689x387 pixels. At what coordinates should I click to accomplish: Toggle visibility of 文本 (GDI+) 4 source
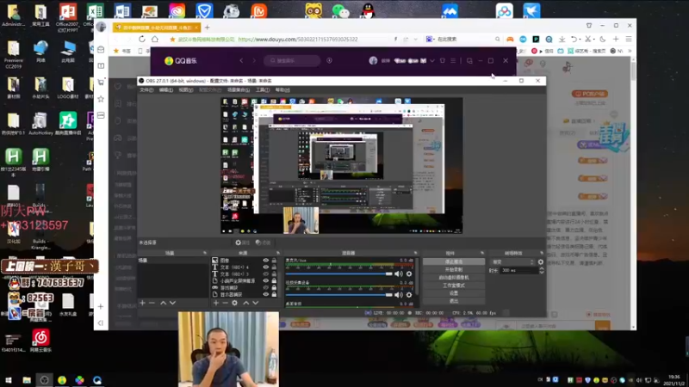[x=266, y=267]
